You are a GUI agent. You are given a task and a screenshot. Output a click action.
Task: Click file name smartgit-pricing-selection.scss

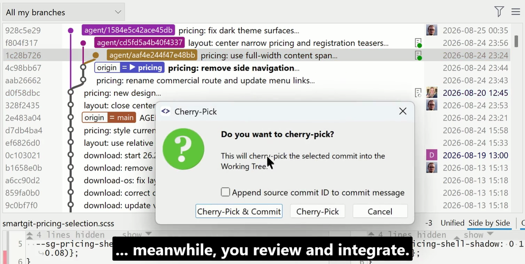(58, 223)
